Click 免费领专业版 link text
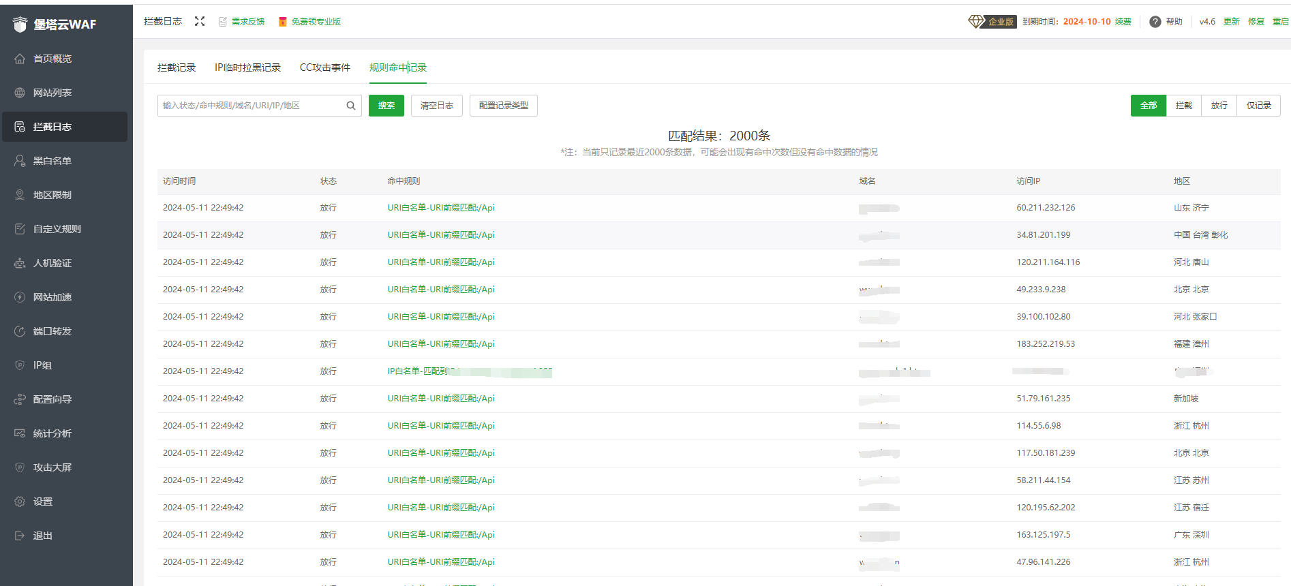This screenshot has width=1291, height=586. click(x=316, y=22)
